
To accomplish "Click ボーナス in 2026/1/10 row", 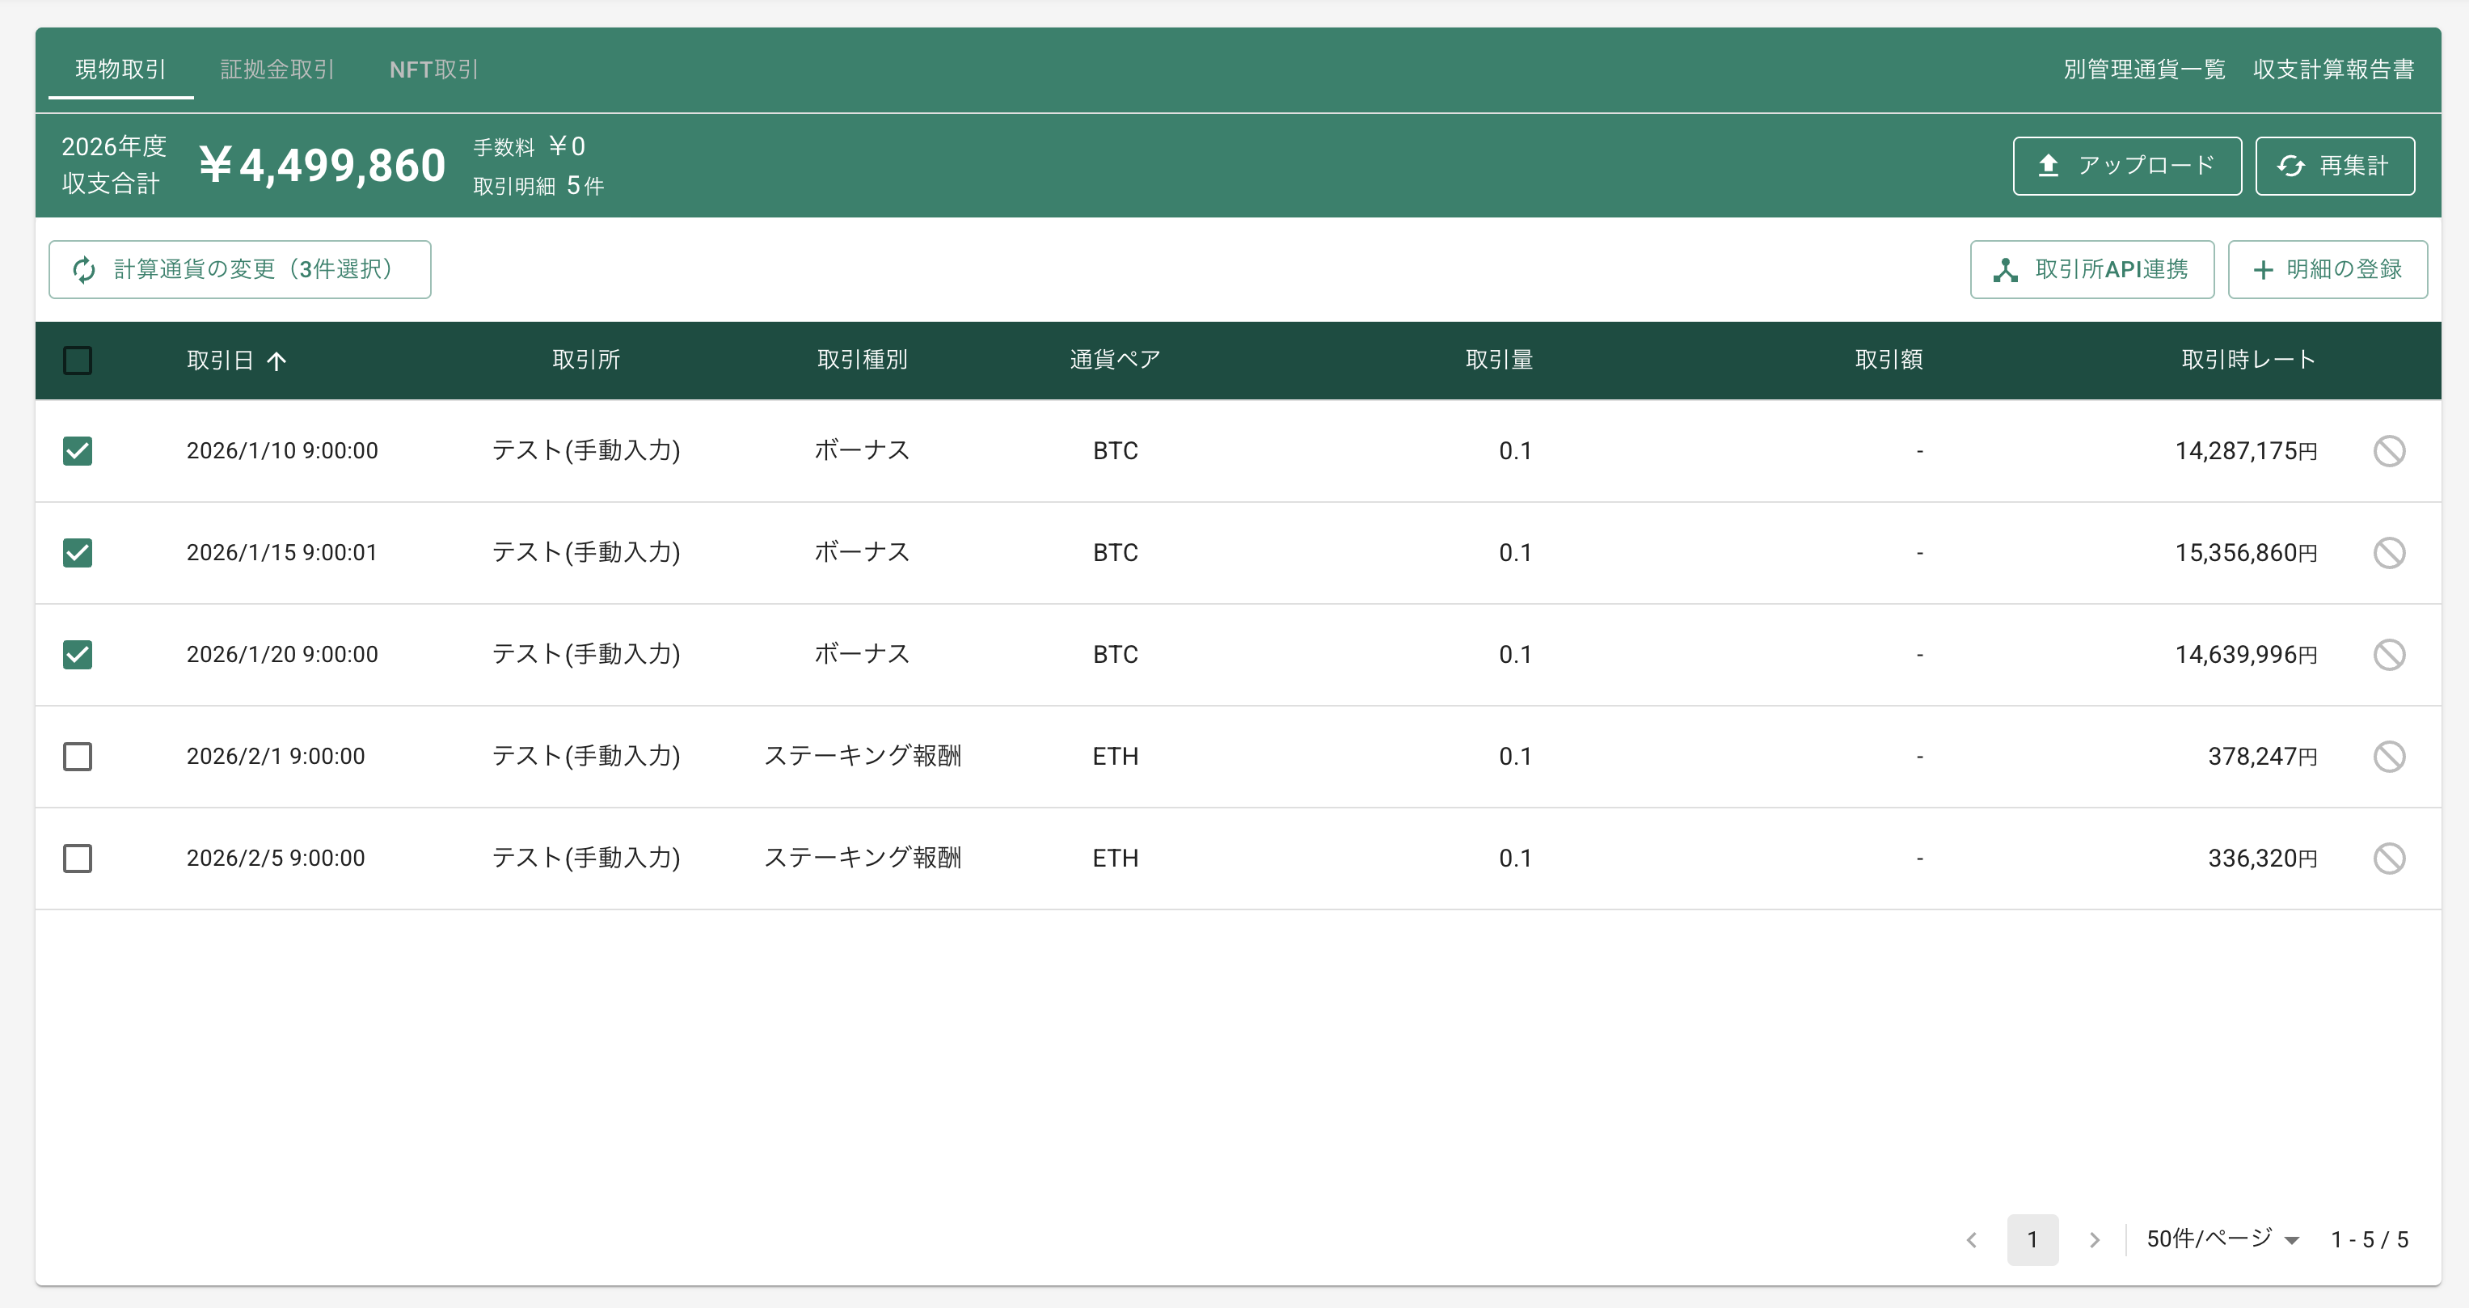I will pos(862,450).
